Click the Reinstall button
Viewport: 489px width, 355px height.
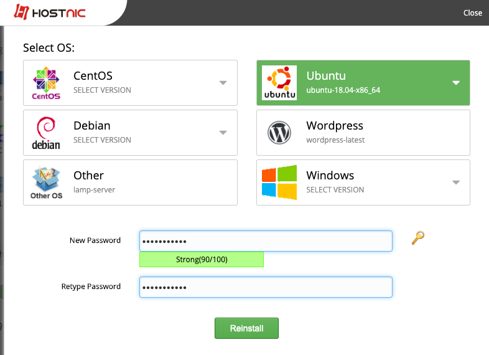pos(246,328)
